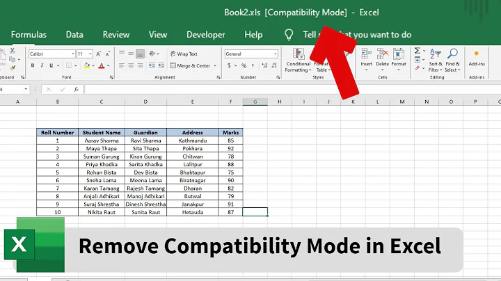Toggle Bottom Align vertical alignment
Viewport: 501px width, 281px height.
click(140, 54)
